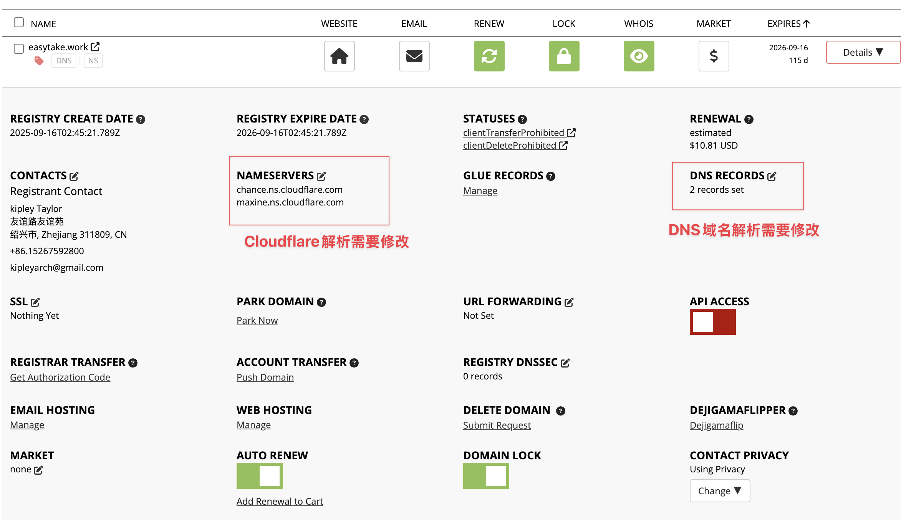Show help icon next to Park Domain

pyautogui.click(x=321, y=302)
